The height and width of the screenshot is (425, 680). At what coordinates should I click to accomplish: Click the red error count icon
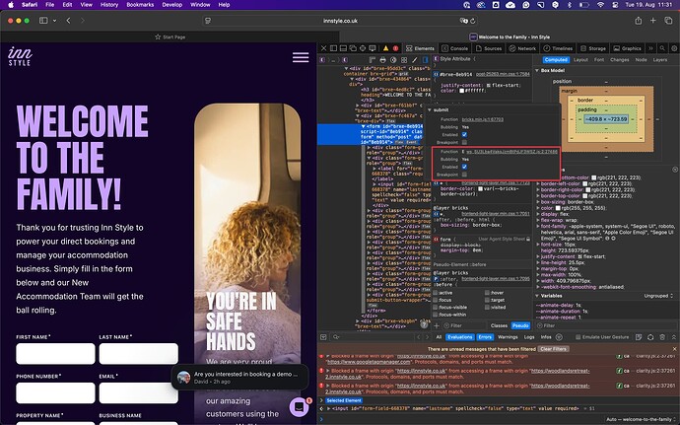395,48
